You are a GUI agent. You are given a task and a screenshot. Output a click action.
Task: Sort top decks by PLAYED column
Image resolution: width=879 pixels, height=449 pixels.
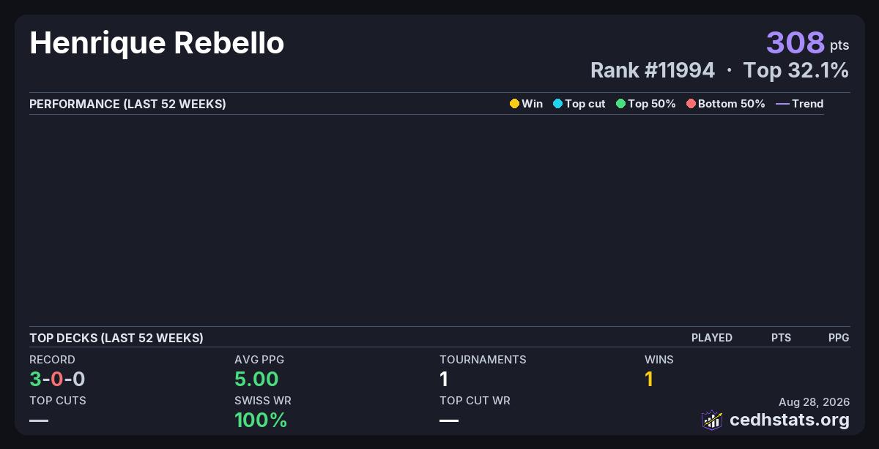(x=712, y=338)
